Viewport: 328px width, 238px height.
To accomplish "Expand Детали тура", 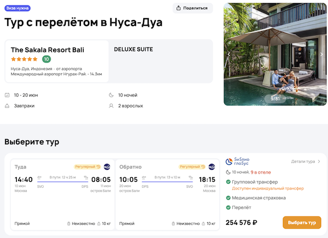I will click(x=306, y=162).
